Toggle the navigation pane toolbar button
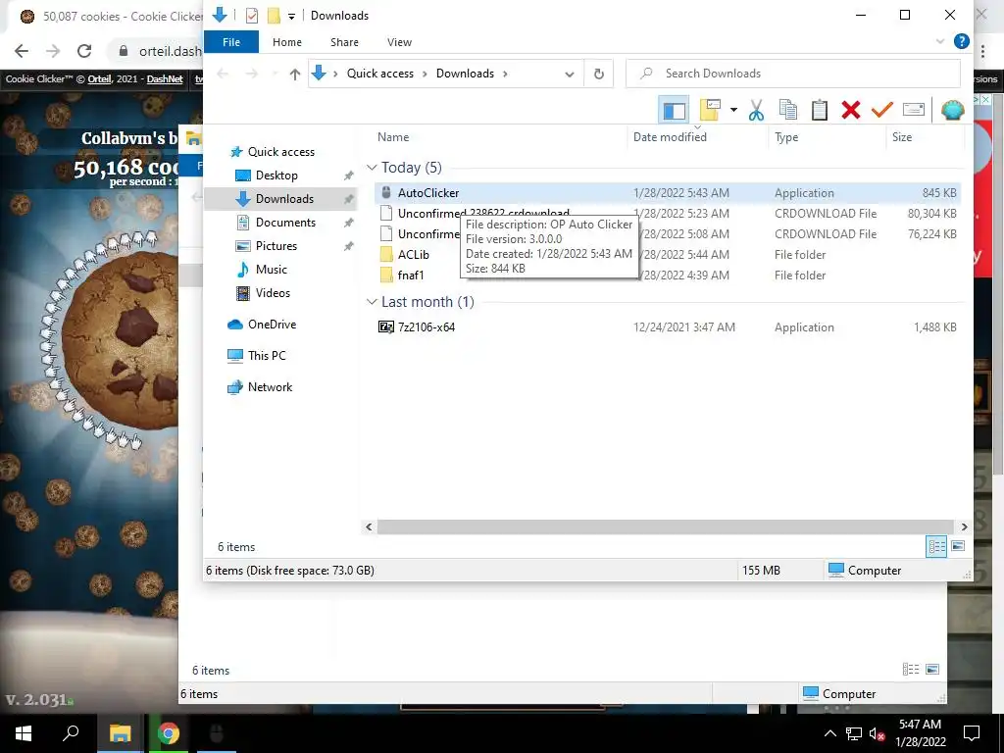The width and height of the screenshot is (1004, 753). click(x=673, y=110)
